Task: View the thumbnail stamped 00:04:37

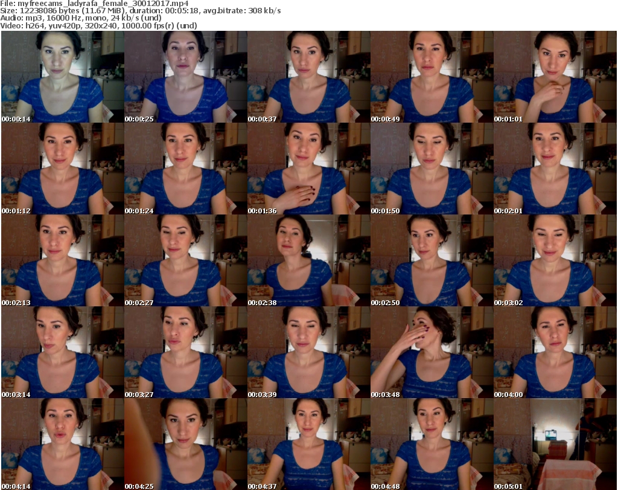Action: click(x=308, y=444)
